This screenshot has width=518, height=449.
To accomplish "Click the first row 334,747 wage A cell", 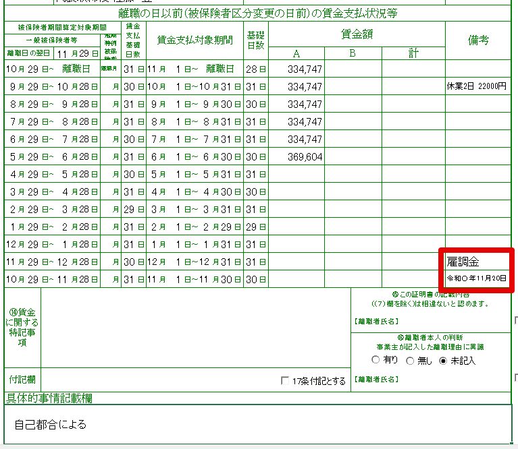I will click(x=296, y=69).
